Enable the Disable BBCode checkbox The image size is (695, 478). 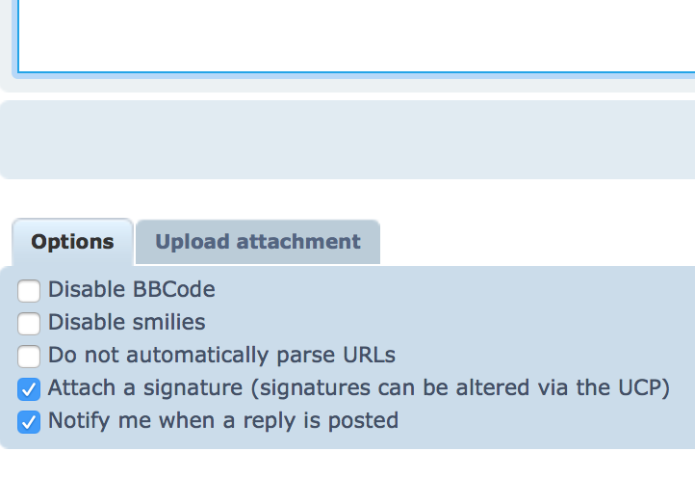click(30, 290)
